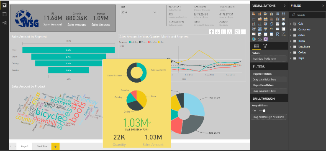Expand the Calc table in Fields
This screenshot has height=151, width=326.
tap(291, 24)
